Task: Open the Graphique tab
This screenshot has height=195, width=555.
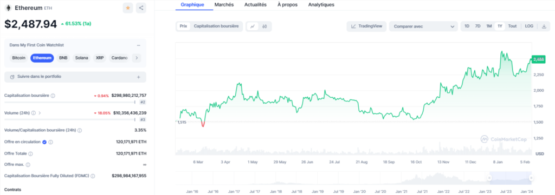Action: pyautogui.click(x=192, y=5)
